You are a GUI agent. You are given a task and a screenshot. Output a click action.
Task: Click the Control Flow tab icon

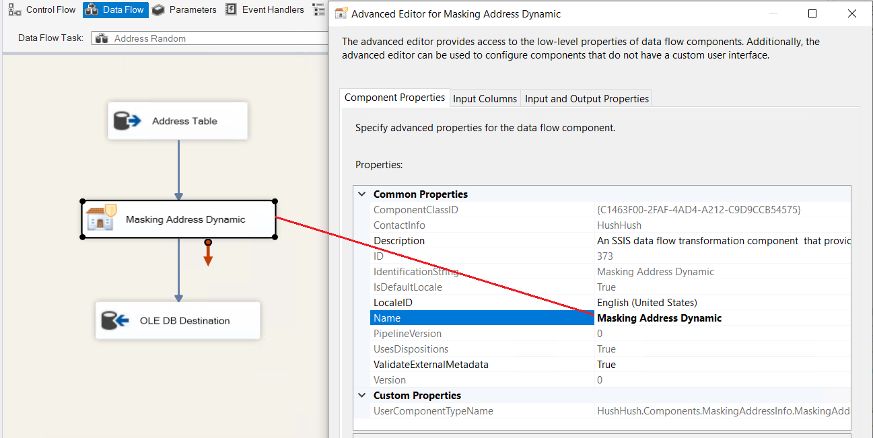tap(15, 10)
